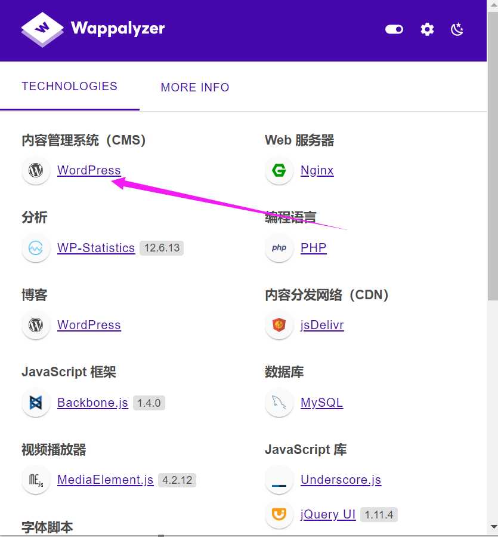Screen dimensions: 498x537
Task: Switch to the MORE INFO tab
Action: (x=194, y=87)
